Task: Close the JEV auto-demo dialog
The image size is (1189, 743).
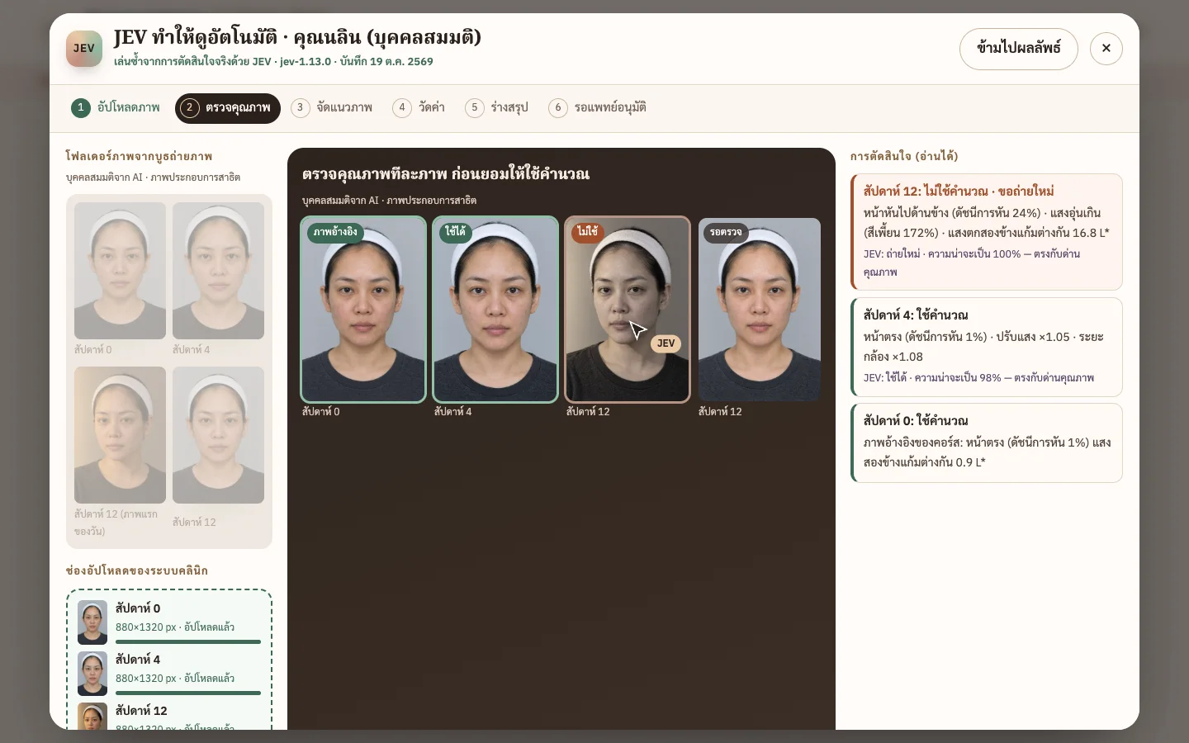Action: tap(1106, 49)
